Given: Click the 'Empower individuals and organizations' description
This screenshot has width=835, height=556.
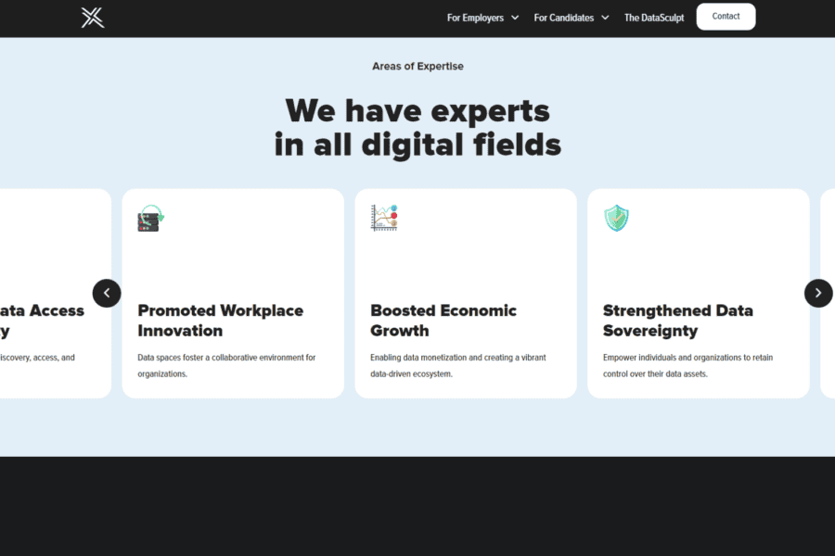Looking at the screenshot, I should [687, 365].
